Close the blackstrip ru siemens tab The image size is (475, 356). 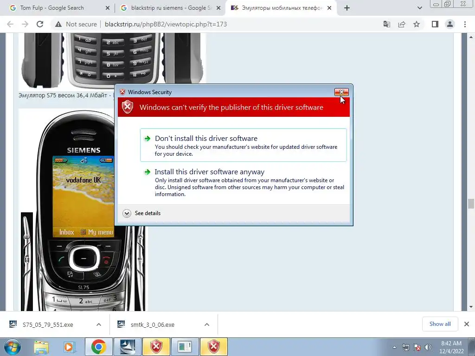click(x=218, y=8)
